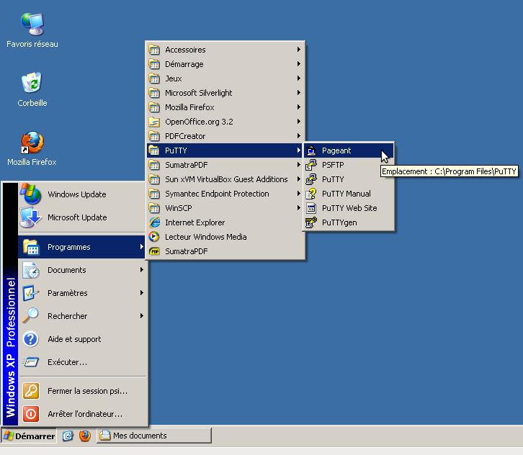Open Symantec Endpoint Protection menu entry
The height and width of the screenshot is (455, 523).
225,194
